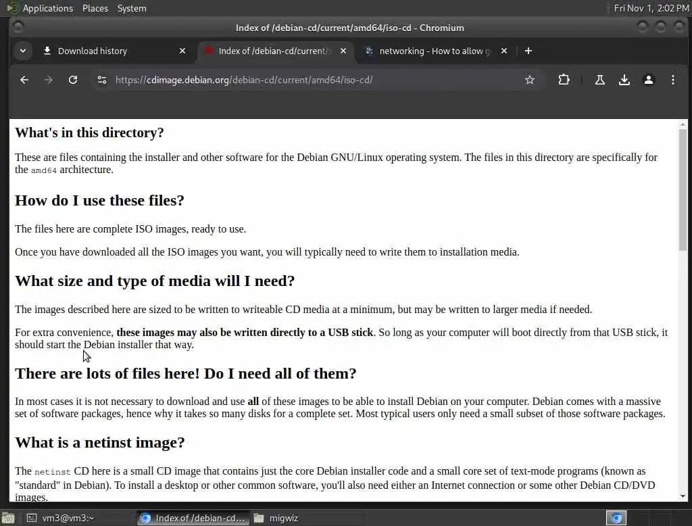This screenshot has width=692, height=526.
Task: Click the page scrollbar thumb
Action: click(x=683, y=190)
